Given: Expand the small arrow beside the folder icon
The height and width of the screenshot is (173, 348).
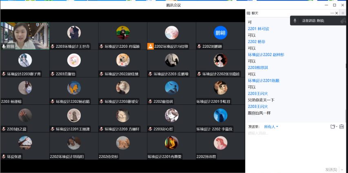Looking at the screenshot, I should click(337, 127).
